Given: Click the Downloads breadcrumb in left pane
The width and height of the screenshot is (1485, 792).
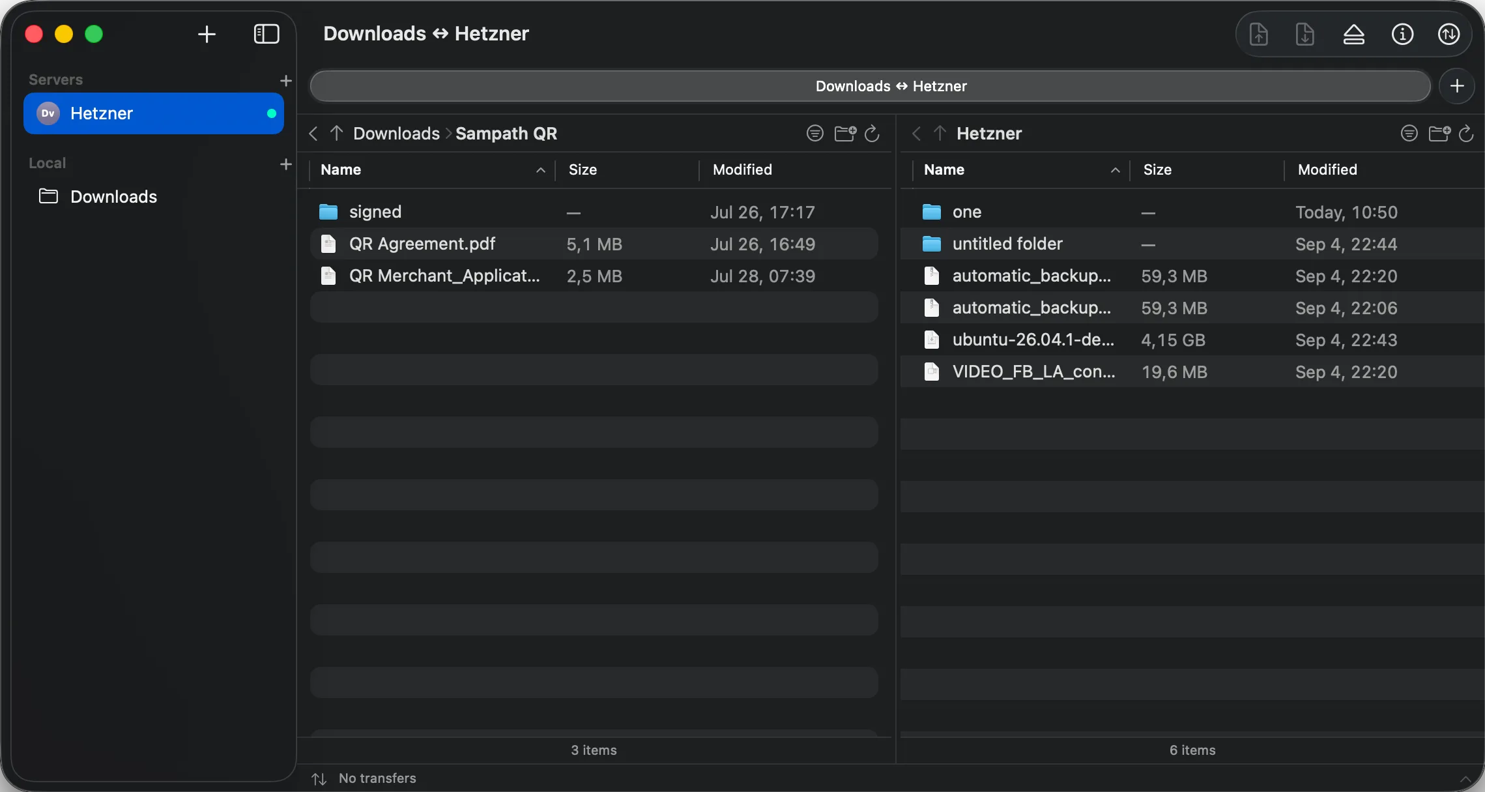Looking at the screenshot, I should [396, 134].
